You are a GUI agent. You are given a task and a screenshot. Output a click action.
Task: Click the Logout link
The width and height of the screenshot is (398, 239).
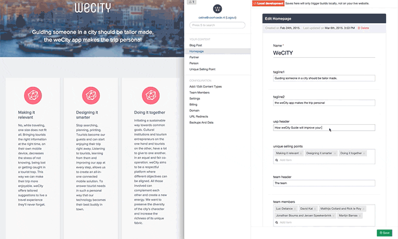(x=231, y=18)
